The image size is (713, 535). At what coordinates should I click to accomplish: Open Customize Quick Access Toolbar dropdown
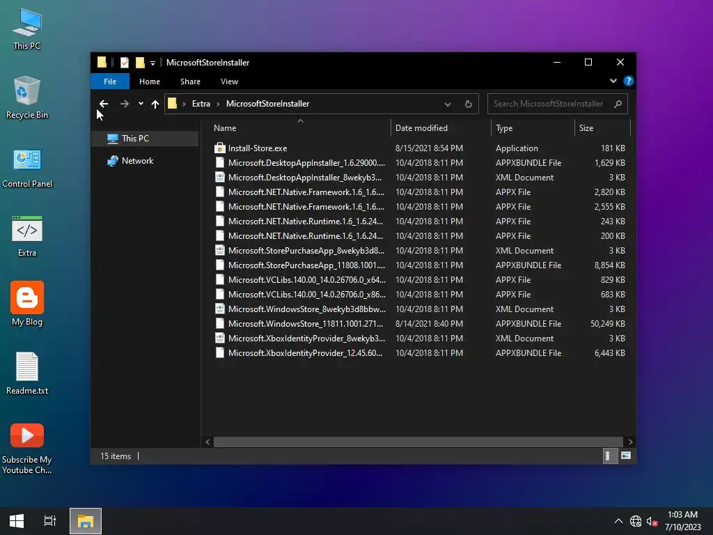[x=152, y=63]
